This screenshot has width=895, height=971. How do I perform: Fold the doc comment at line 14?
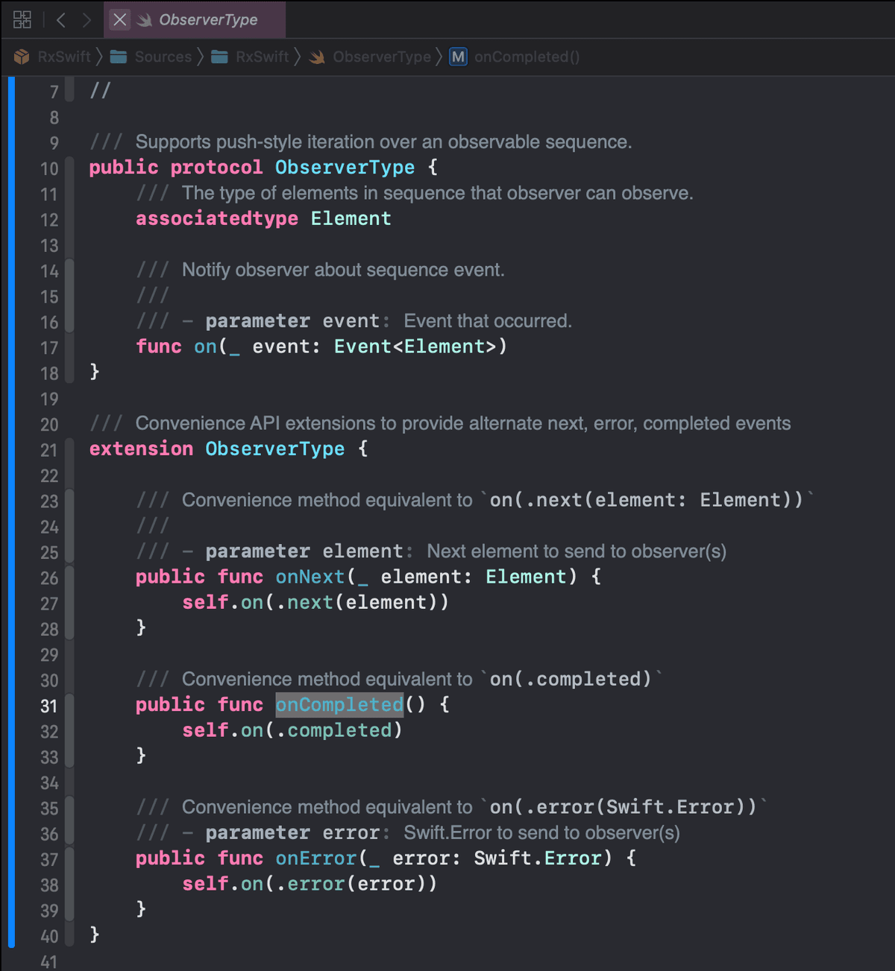click(x=69, y=271)
